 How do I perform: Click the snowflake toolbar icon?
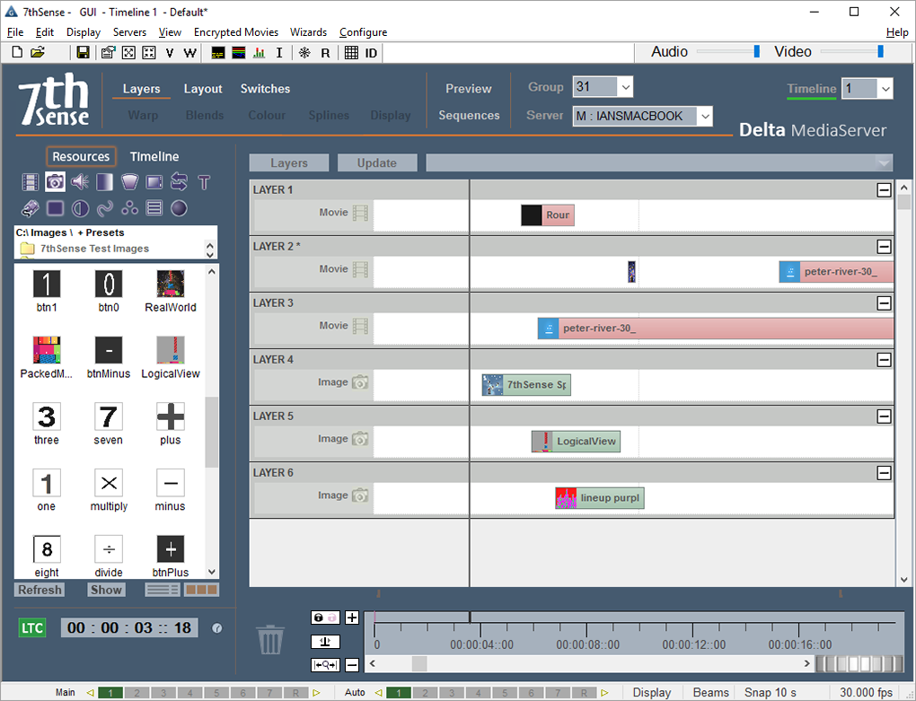coord(304,53)
